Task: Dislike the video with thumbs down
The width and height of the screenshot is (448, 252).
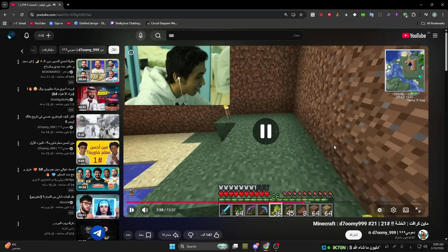Action: tap(191, 235)
